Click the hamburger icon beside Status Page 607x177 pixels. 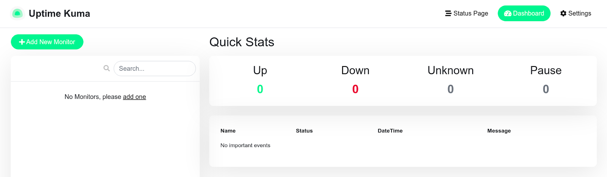click(x=448, y=14)
